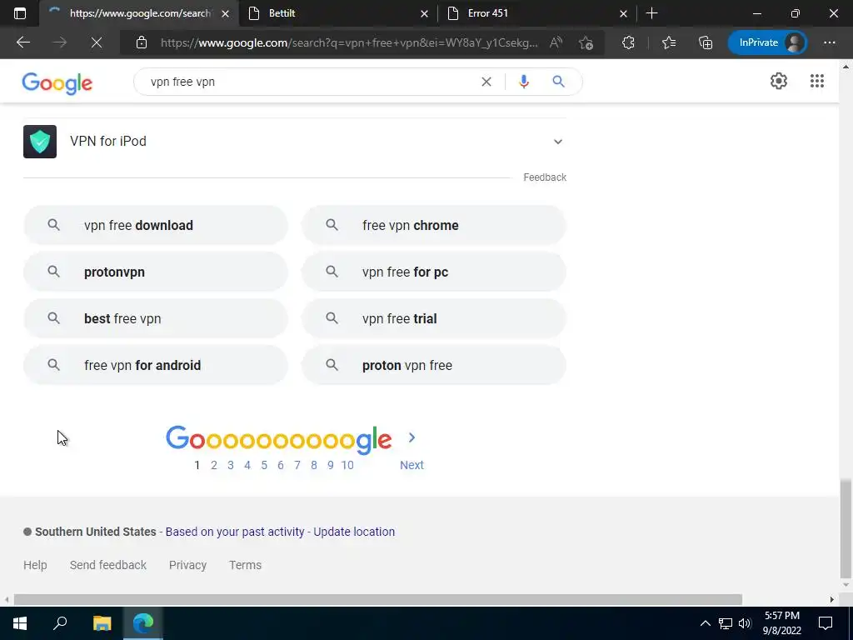853x640 pixels.
Task: Expand the VPN for iPod entry
Action: (x=557, y=142)
